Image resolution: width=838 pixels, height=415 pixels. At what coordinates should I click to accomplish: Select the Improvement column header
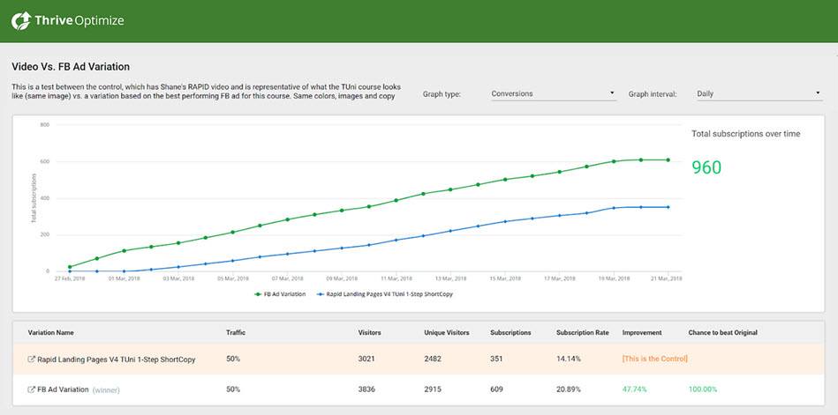(642, 333)
